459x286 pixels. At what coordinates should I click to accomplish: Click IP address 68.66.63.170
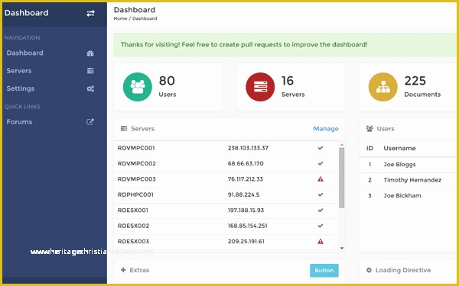(246, 163)
